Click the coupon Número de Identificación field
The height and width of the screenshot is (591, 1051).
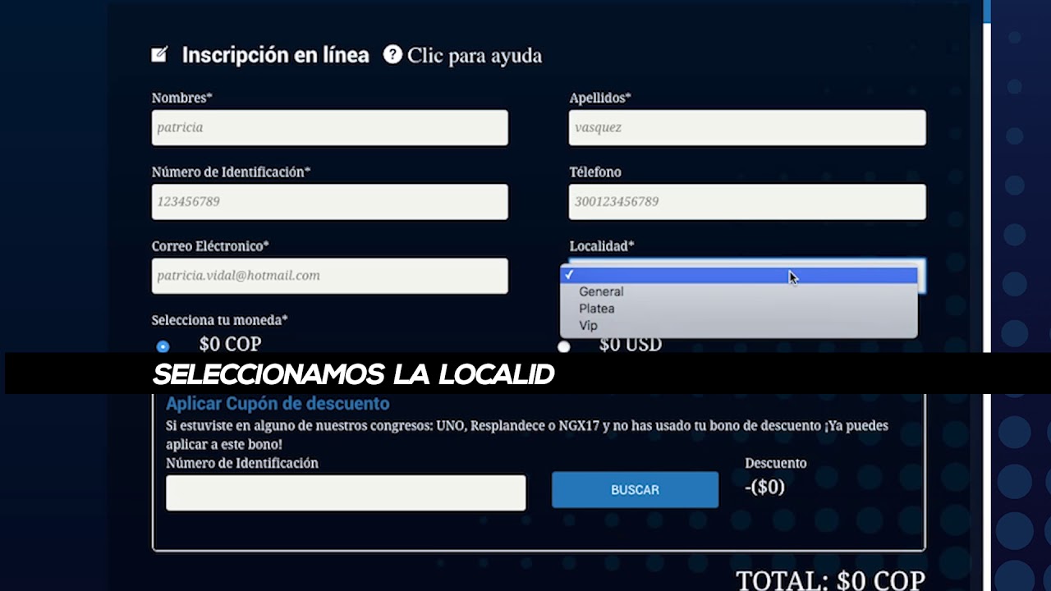pyautogui.click(x=346, y=492)
